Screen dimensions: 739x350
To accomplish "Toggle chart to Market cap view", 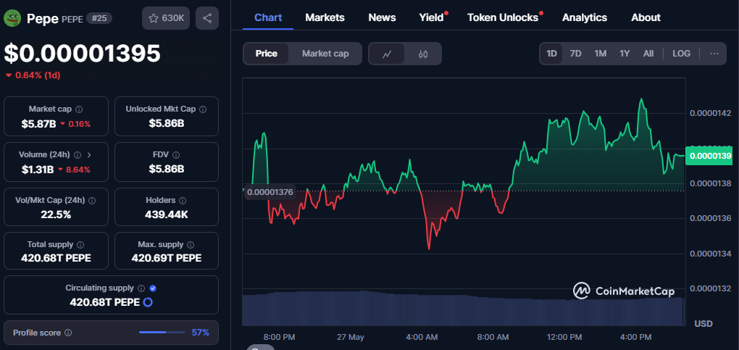I will point(325,54).
